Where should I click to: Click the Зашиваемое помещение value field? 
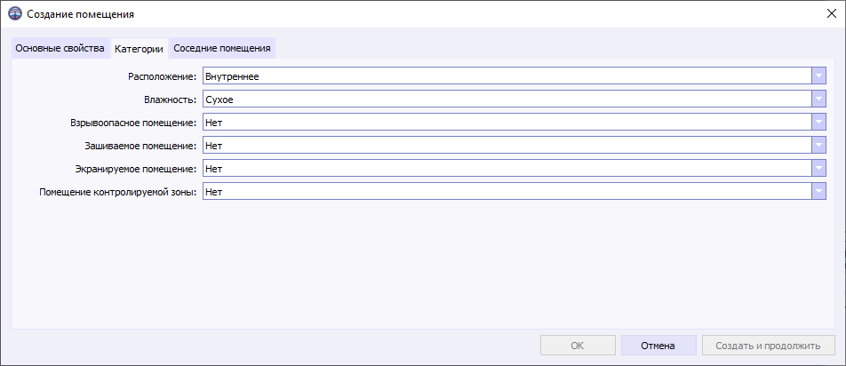(507, 145)
